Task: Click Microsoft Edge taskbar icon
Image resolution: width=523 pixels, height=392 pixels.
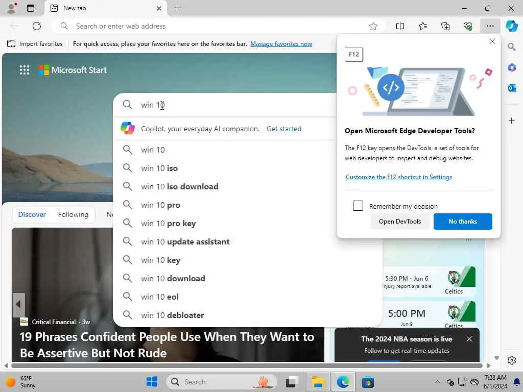Action: (343, 382)
